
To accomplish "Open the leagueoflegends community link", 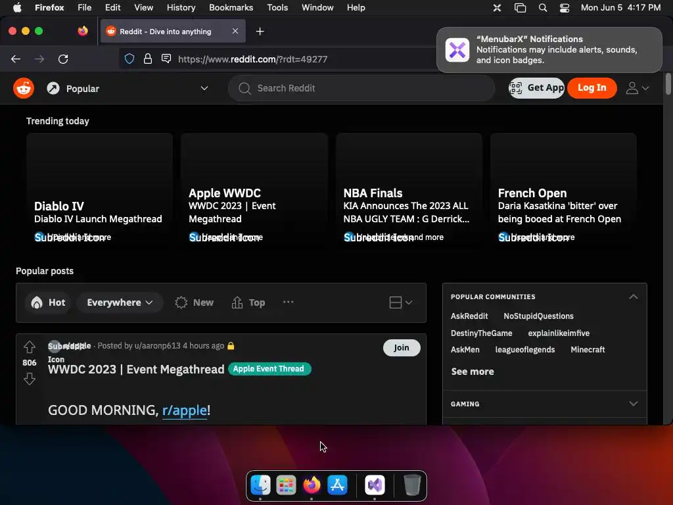I will point(525,350).
